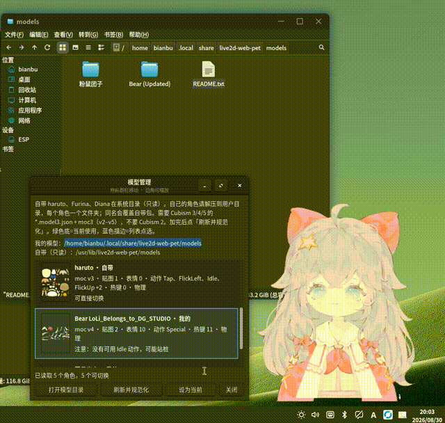
Task: Click the Live2D desktop pet character
Action: 338,305
